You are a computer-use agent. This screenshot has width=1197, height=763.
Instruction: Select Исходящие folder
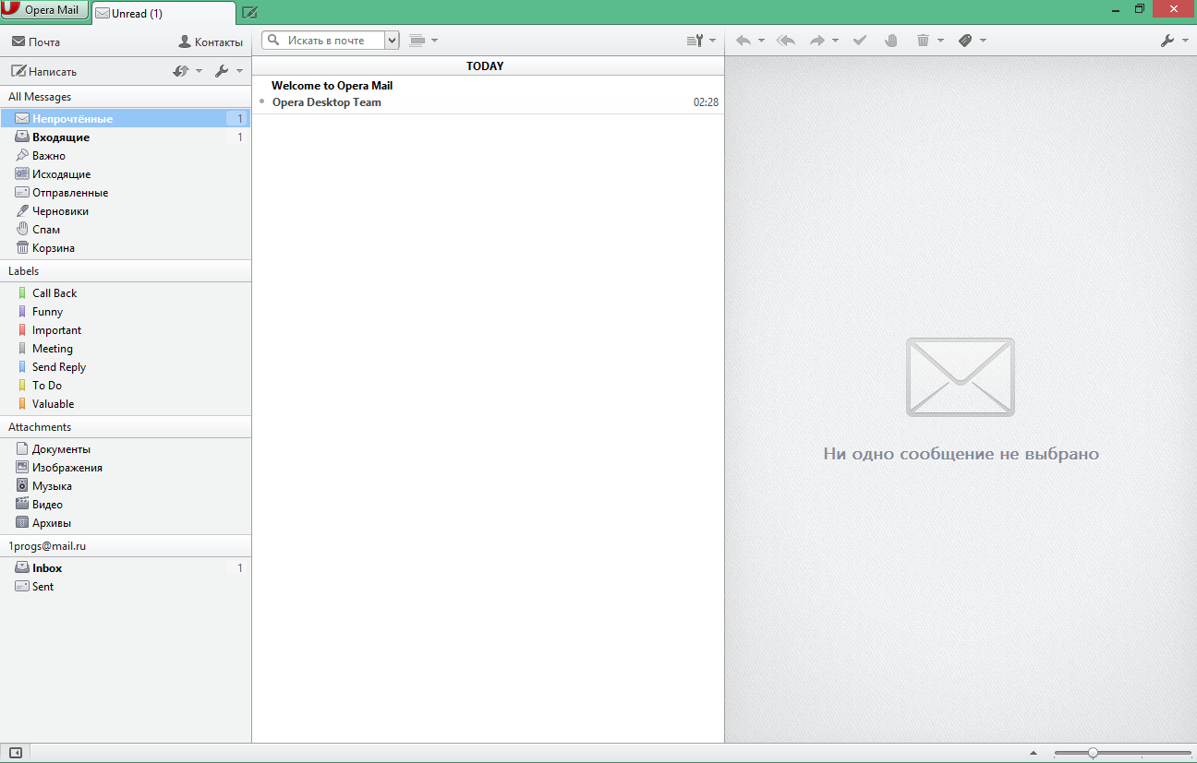[x=126, y=174]
